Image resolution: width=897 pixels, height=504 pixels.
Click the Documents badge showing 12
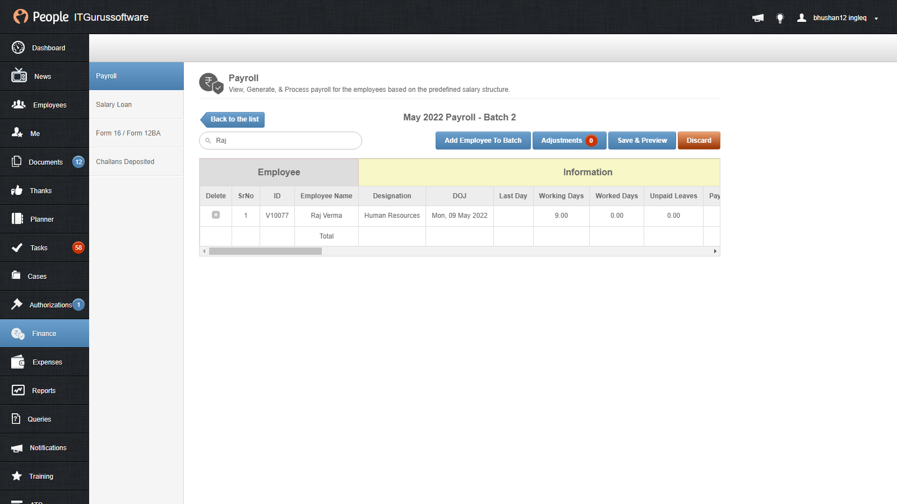pyautogui.click(x=78, y=162)
